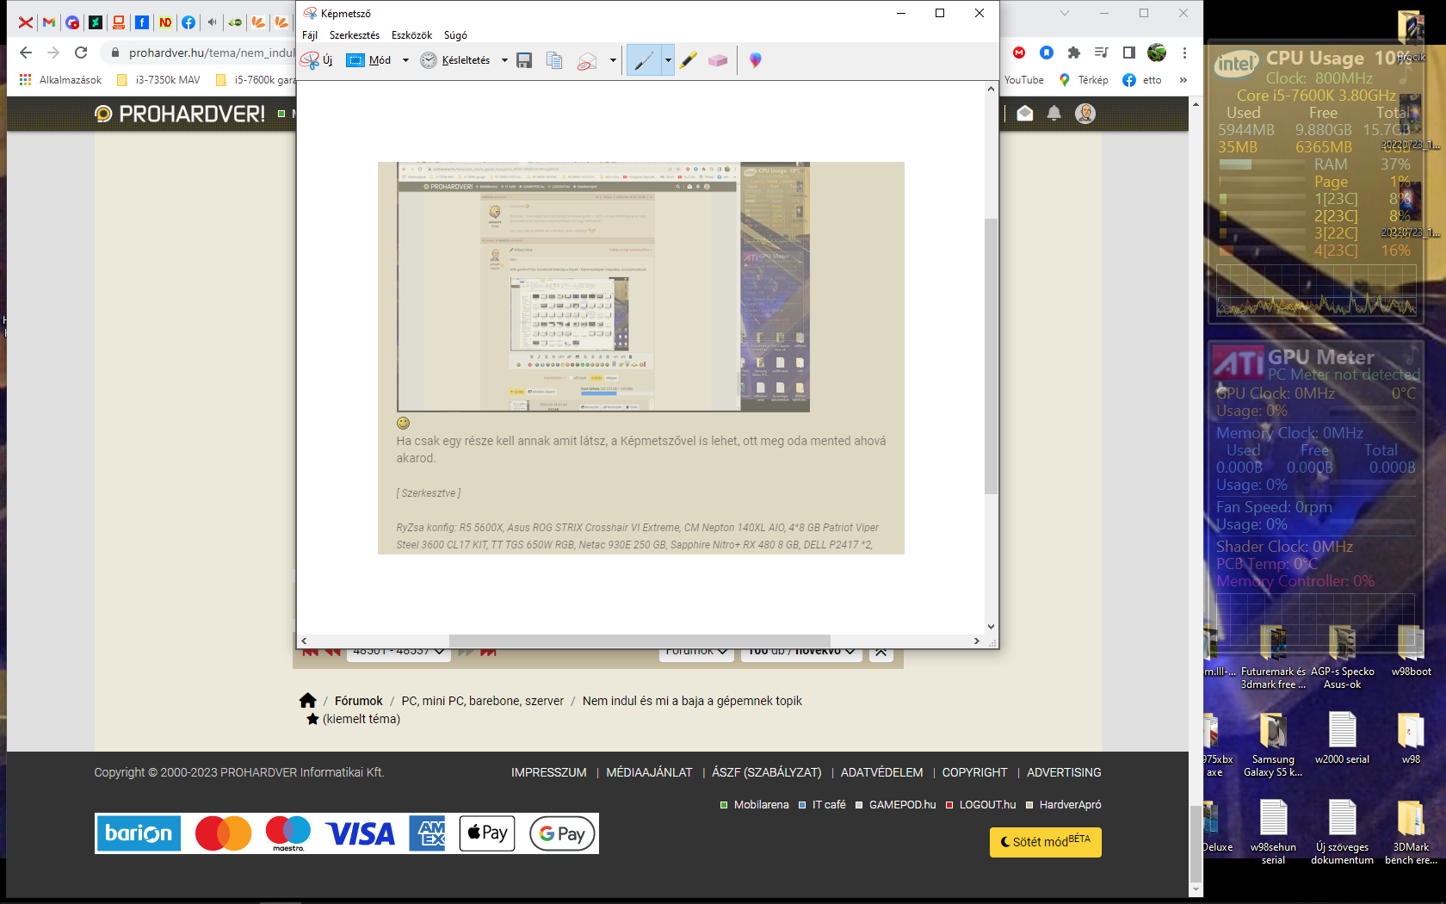Open the Chrome tab search chevron
Screen dimensions: 1446x904
pos(1065,13)
